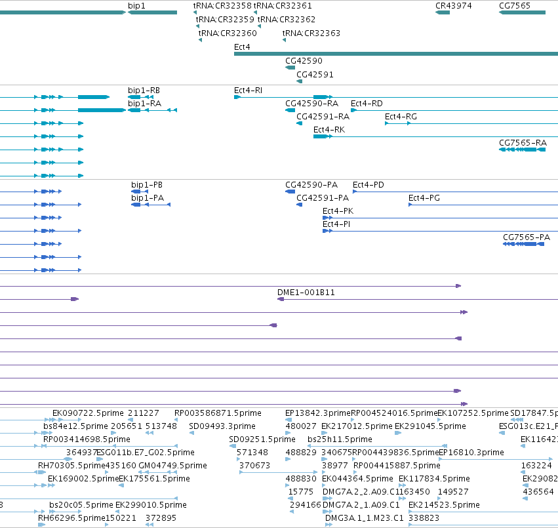Image resolution: width=558 pixels, height=528 pixels.
Task: Click the tRNA:CR32359 label
Action: tap(225, 19)
